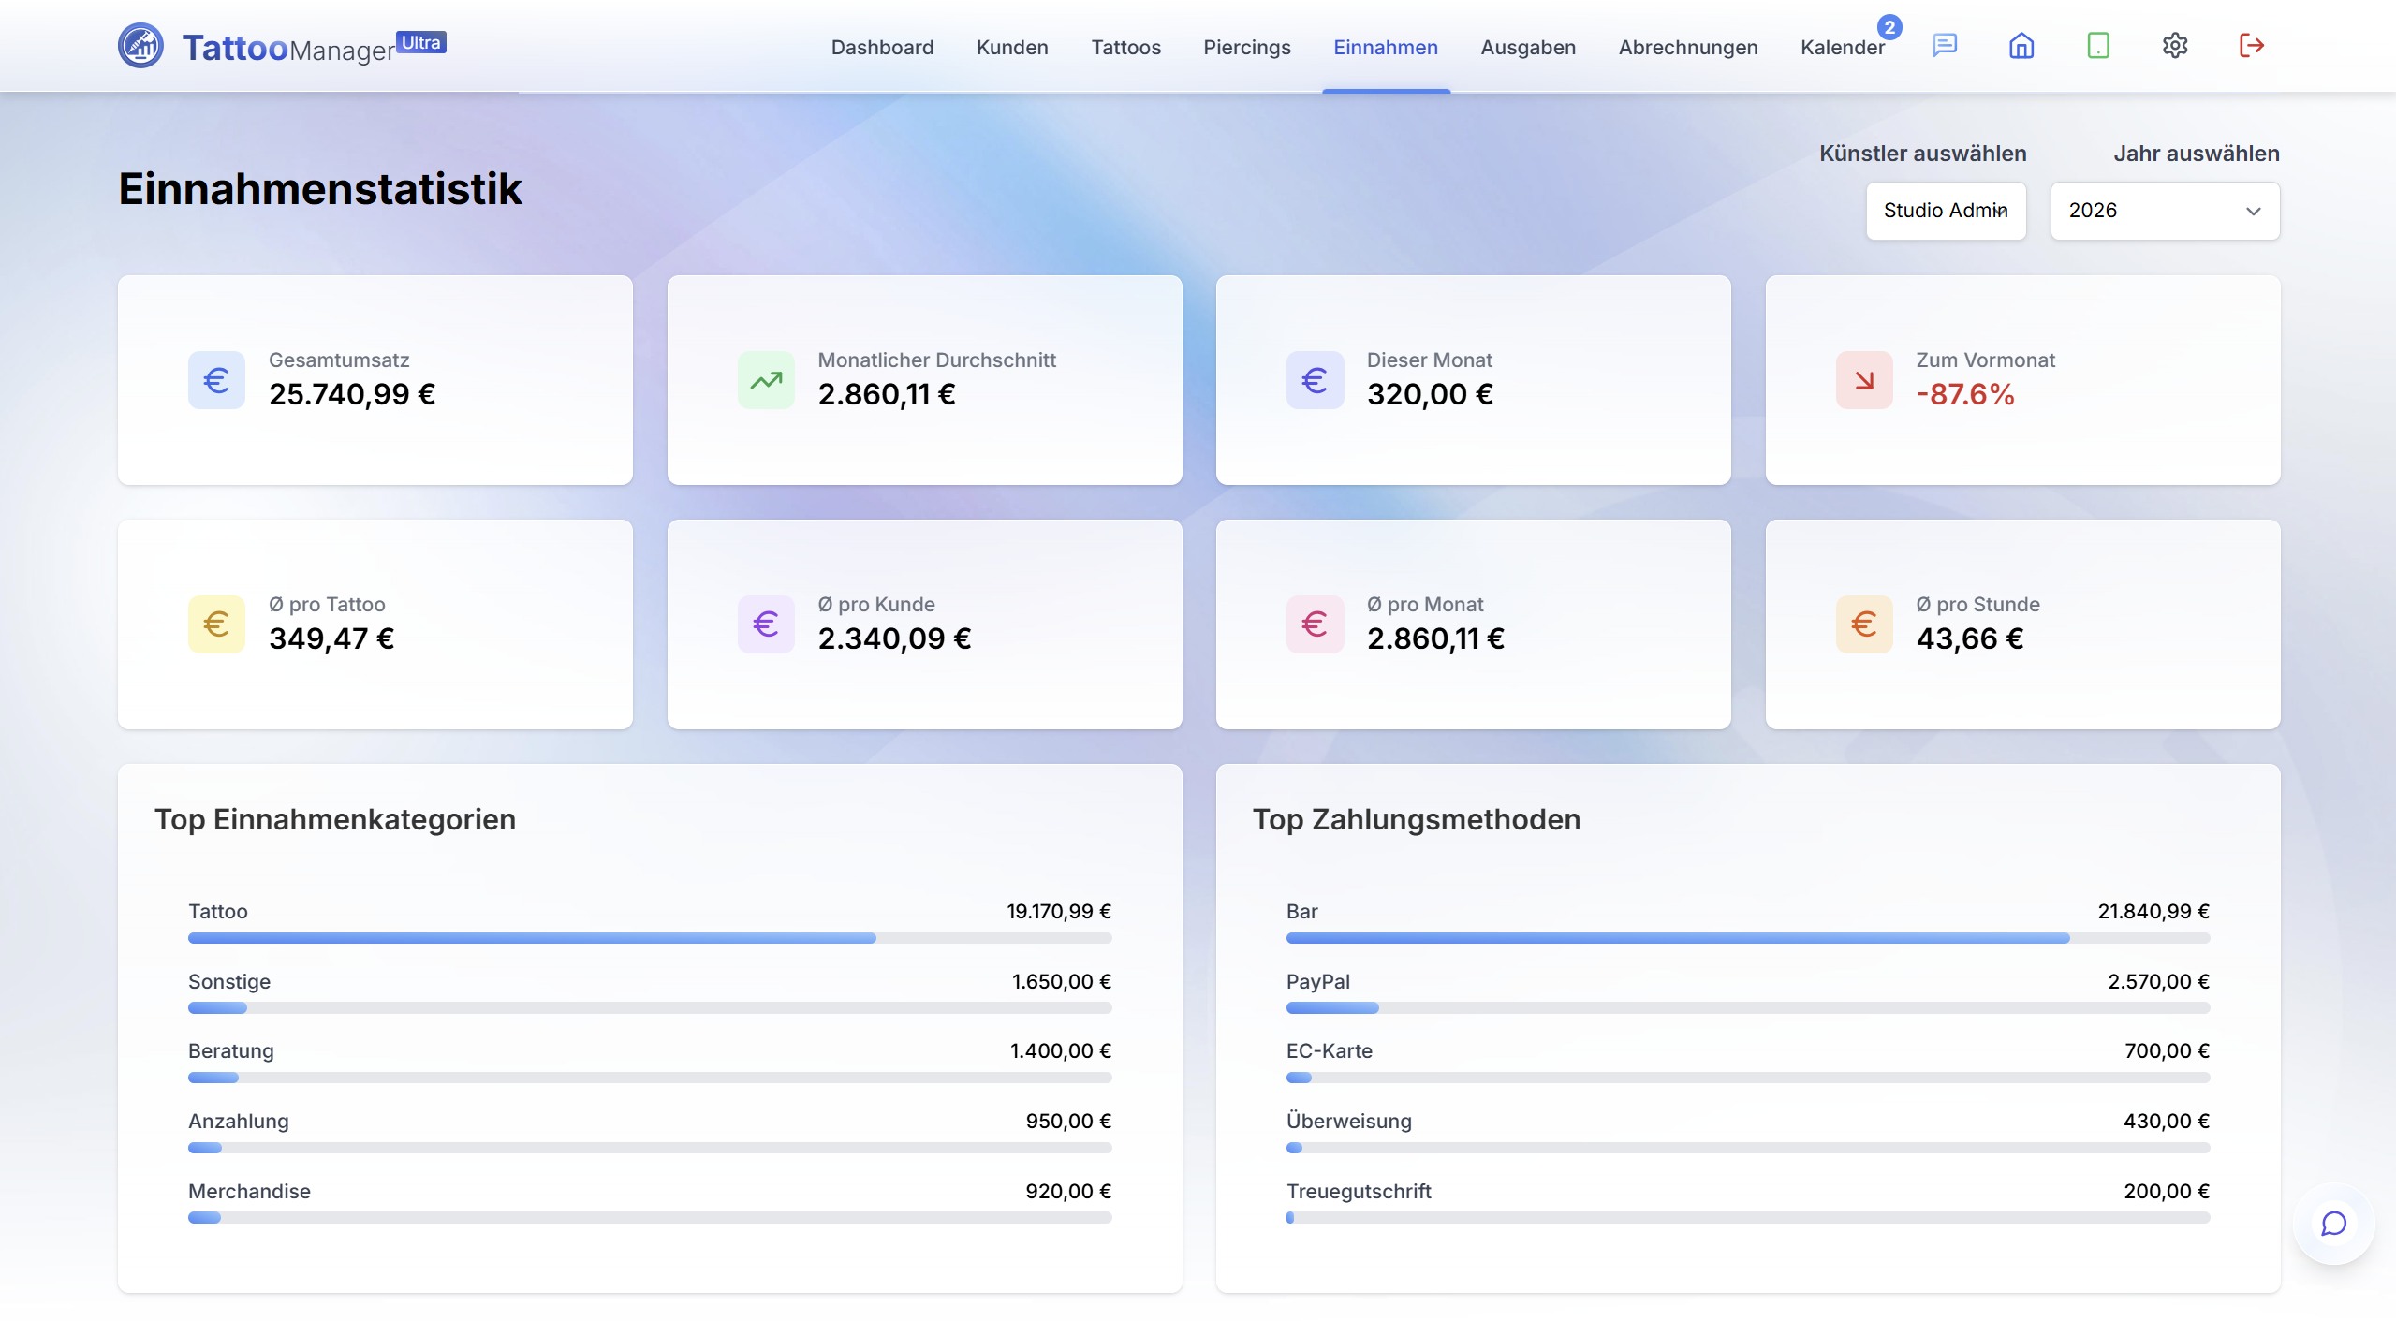Click the Dieser Monat euro icon
2396x1321 pixels.
pyautogui.click(x=1315, y=380)
